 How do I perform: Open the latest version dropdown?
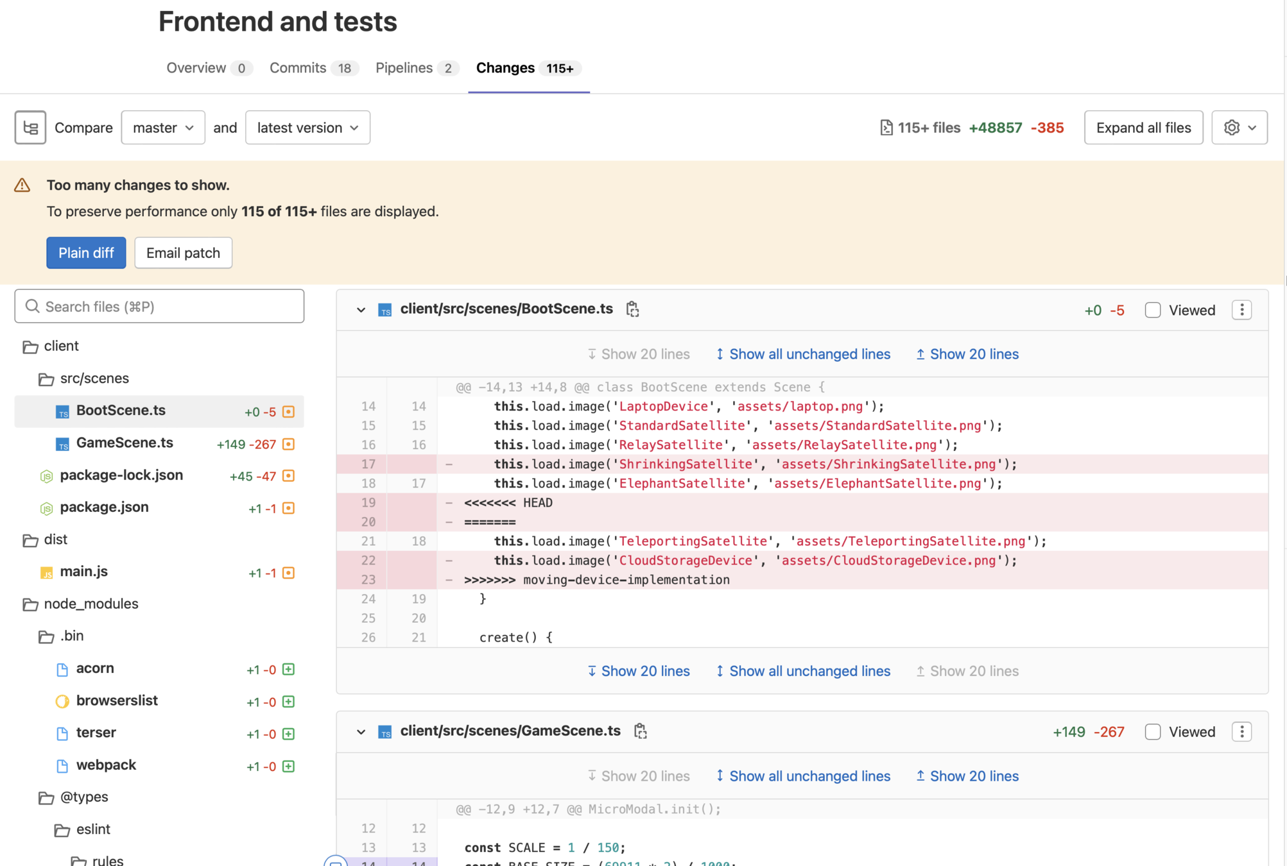click(x=307, y=128)
